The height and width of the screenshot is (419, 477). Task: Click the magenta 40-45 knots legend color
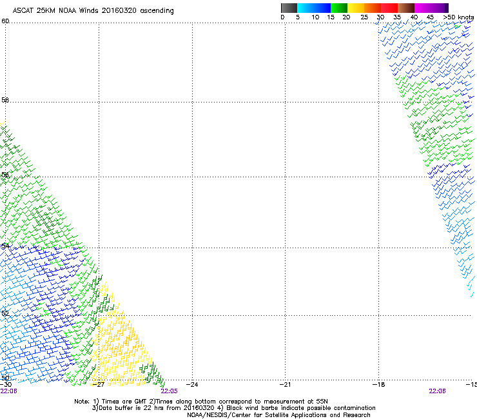423,8
